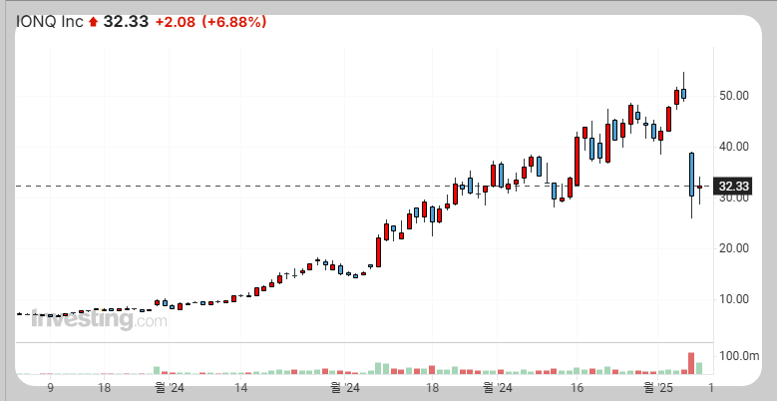777x401 pixels.
Task: Click the tallest red volume bar
Action: point(691,363)
